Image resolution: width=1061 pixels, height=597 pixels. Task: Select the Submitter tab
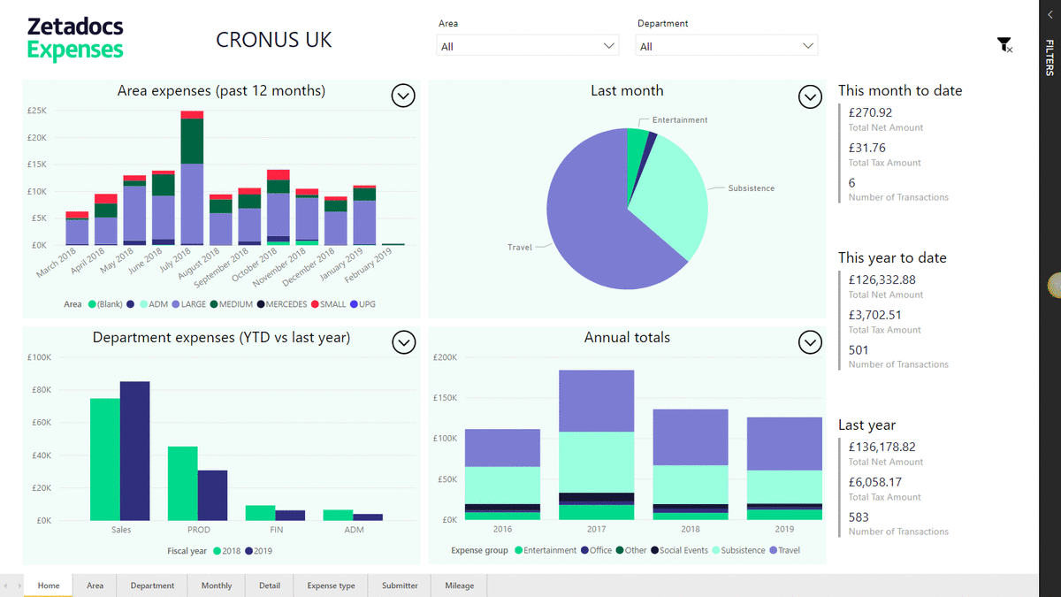pyautogui.click(x=399, y=585)
